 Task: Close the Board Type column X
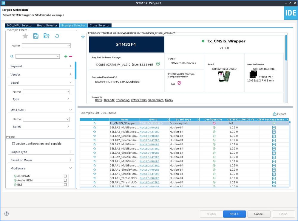pyautogui.click(x=198, y=119)
